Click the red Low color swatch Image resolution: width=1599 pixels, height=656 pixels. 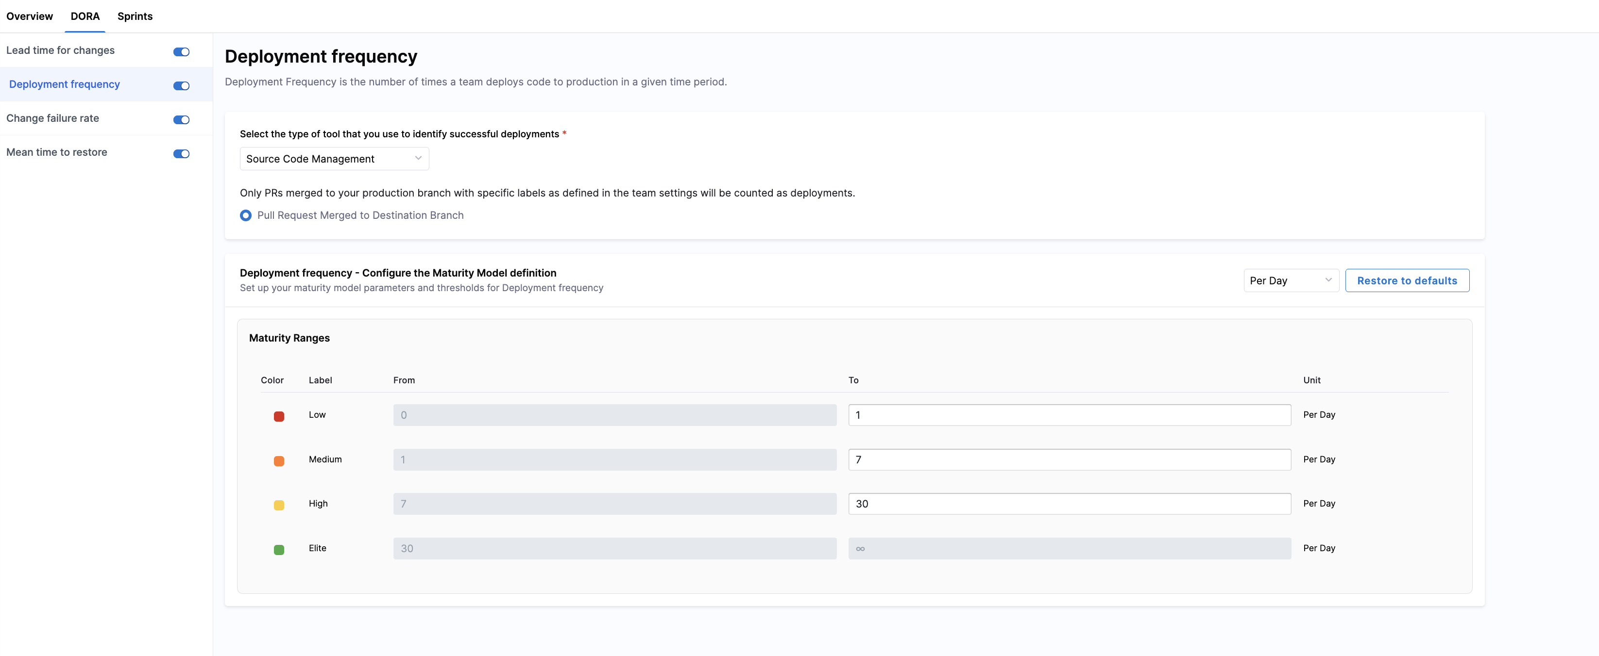tap(279, 416)
